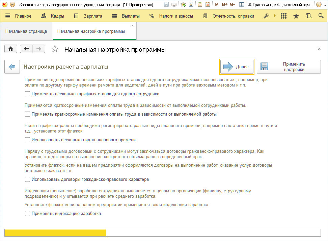Image resolution: width=328 pixels, height=241 pixels.
Task: Expand the dropdown arrow beside info icon
Action: [x=325, y=5]
